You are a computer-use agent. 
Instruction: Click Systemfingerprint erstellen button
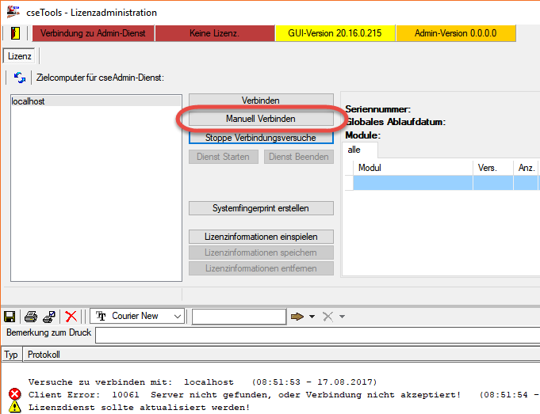coord(260,208)
